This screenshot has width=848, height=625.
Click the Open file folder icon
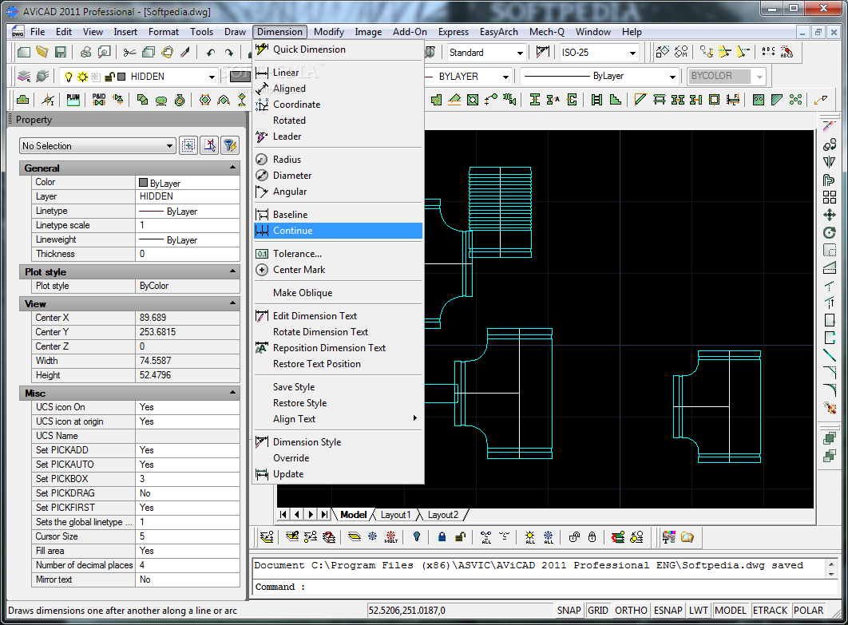[42, 53]
